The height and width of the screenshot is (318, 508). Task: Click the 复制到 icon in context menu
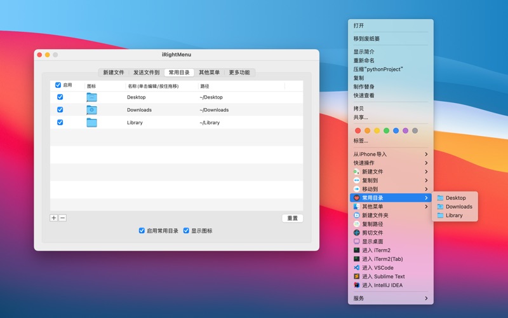click(x=356, y=181)
